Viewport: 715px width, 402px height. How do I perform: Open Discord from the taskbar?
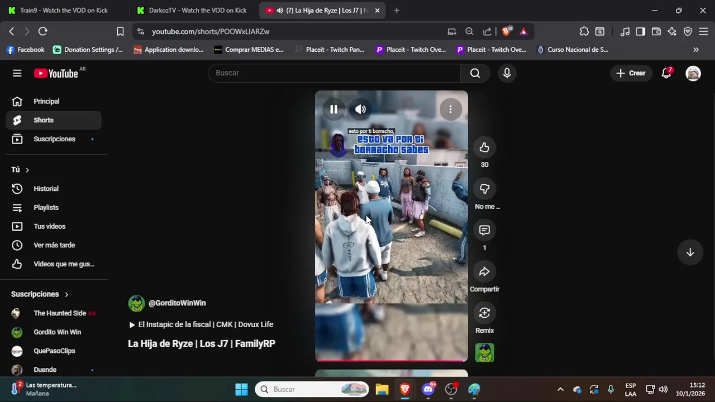point(428,389)
